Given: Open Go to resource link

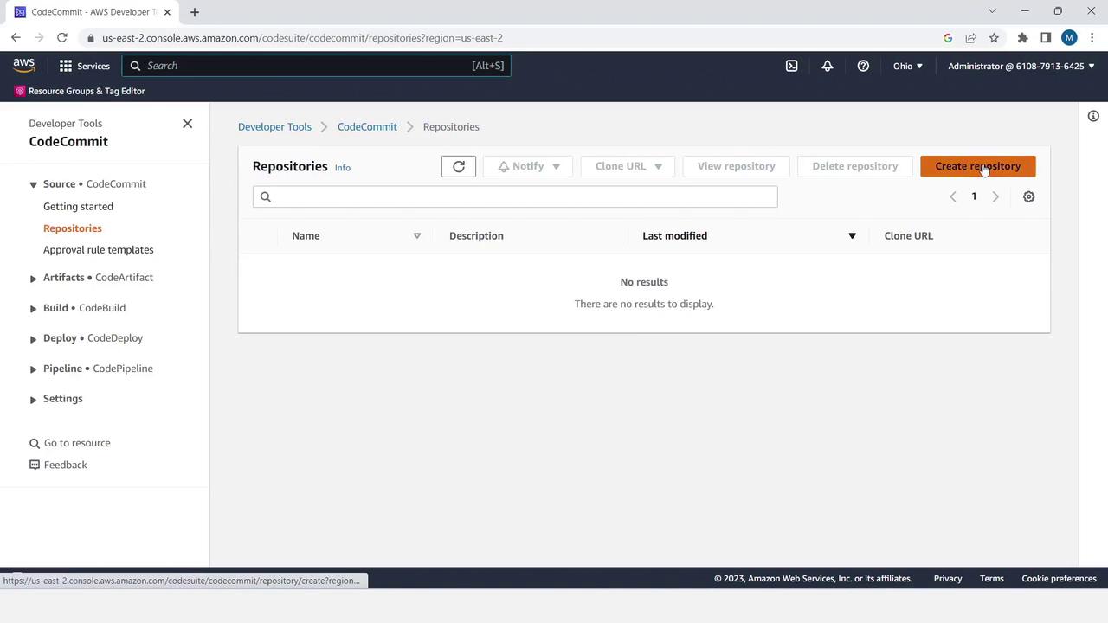Looking at the screenshot, I should [x=70, y=443].
